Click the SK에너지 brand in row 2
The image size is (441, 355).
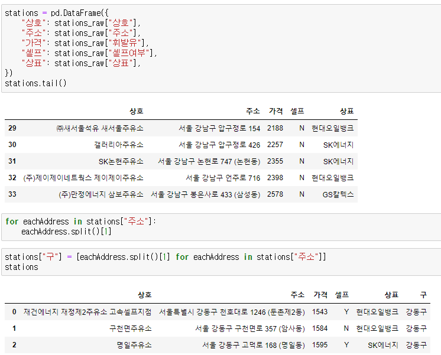tap(383, 345)
